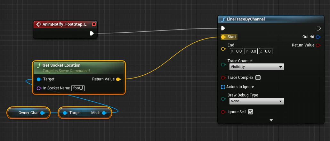
Task: Click LineTraceByChannel execution input pin
Action: point(223,28)
